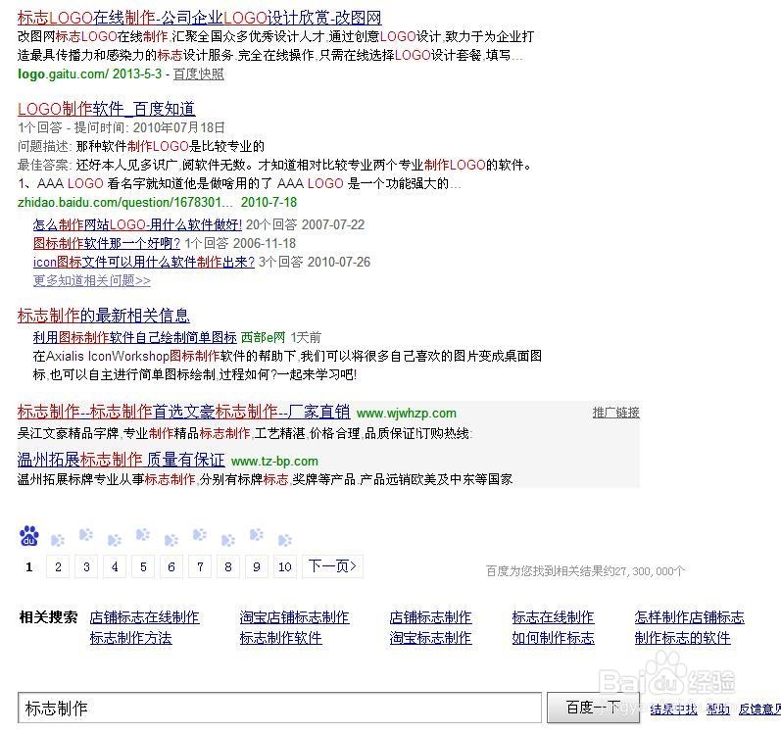The image size is (781, 734).
Task: Click 结果中找 search within results link
Action: [673, 710]
